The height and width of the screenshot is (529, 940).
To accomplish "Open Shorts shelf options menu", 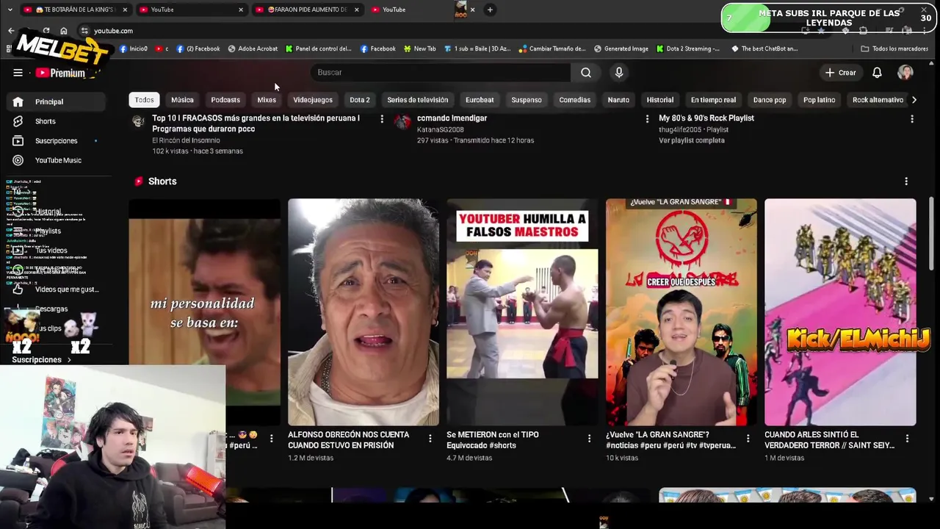I will [906, 181].
